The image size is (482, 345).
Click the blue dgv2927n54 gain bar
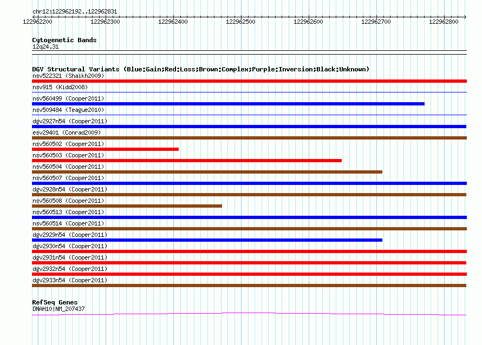tap(249, 127)
